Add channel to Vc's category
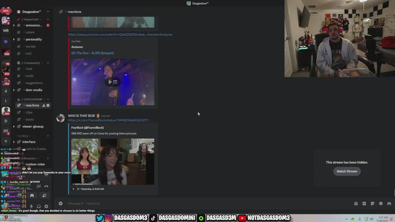This screenshot has height=222, width=395. [48, 136]
